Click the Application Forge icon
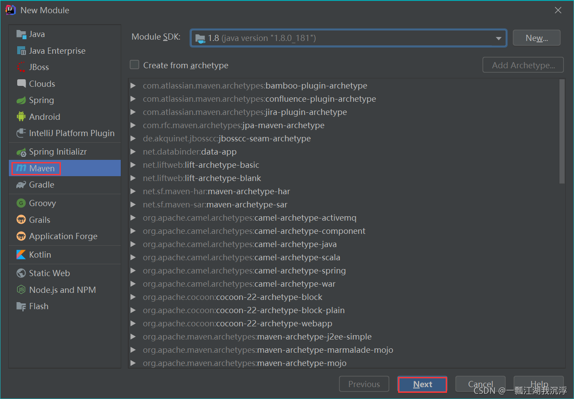574x399 pixels. 21,236
